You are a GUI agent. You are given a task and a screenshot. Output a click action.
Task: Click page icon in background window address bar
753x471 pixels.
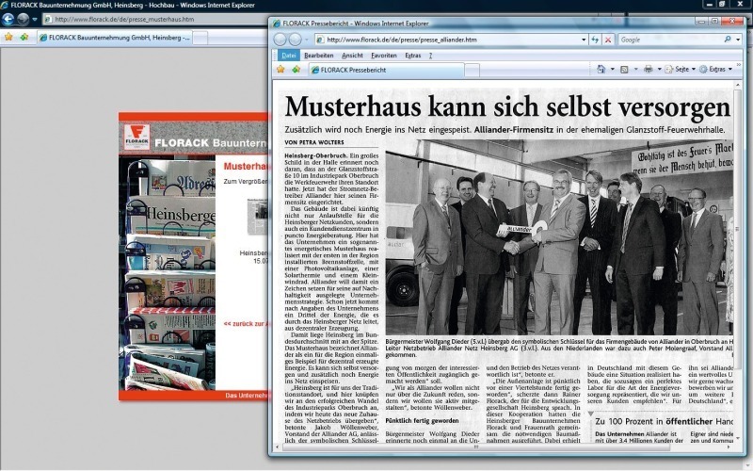point(48,19)
